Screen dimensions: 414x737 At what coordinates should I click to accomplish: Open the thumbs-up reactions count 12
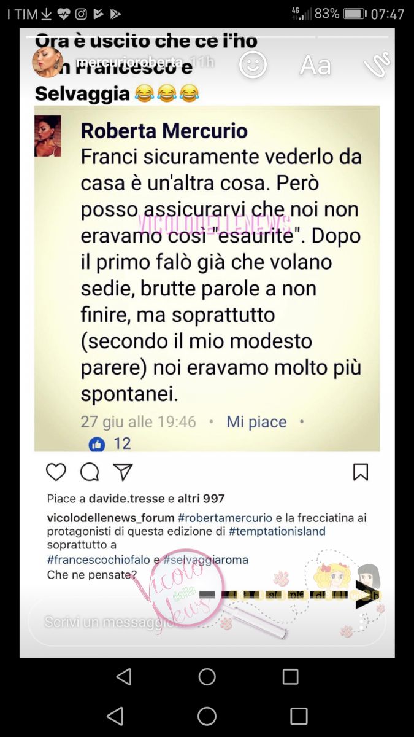(110, 443)
